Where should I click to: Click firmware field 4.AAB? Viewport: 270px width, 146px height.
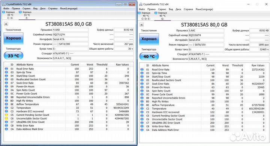point(70,29)
